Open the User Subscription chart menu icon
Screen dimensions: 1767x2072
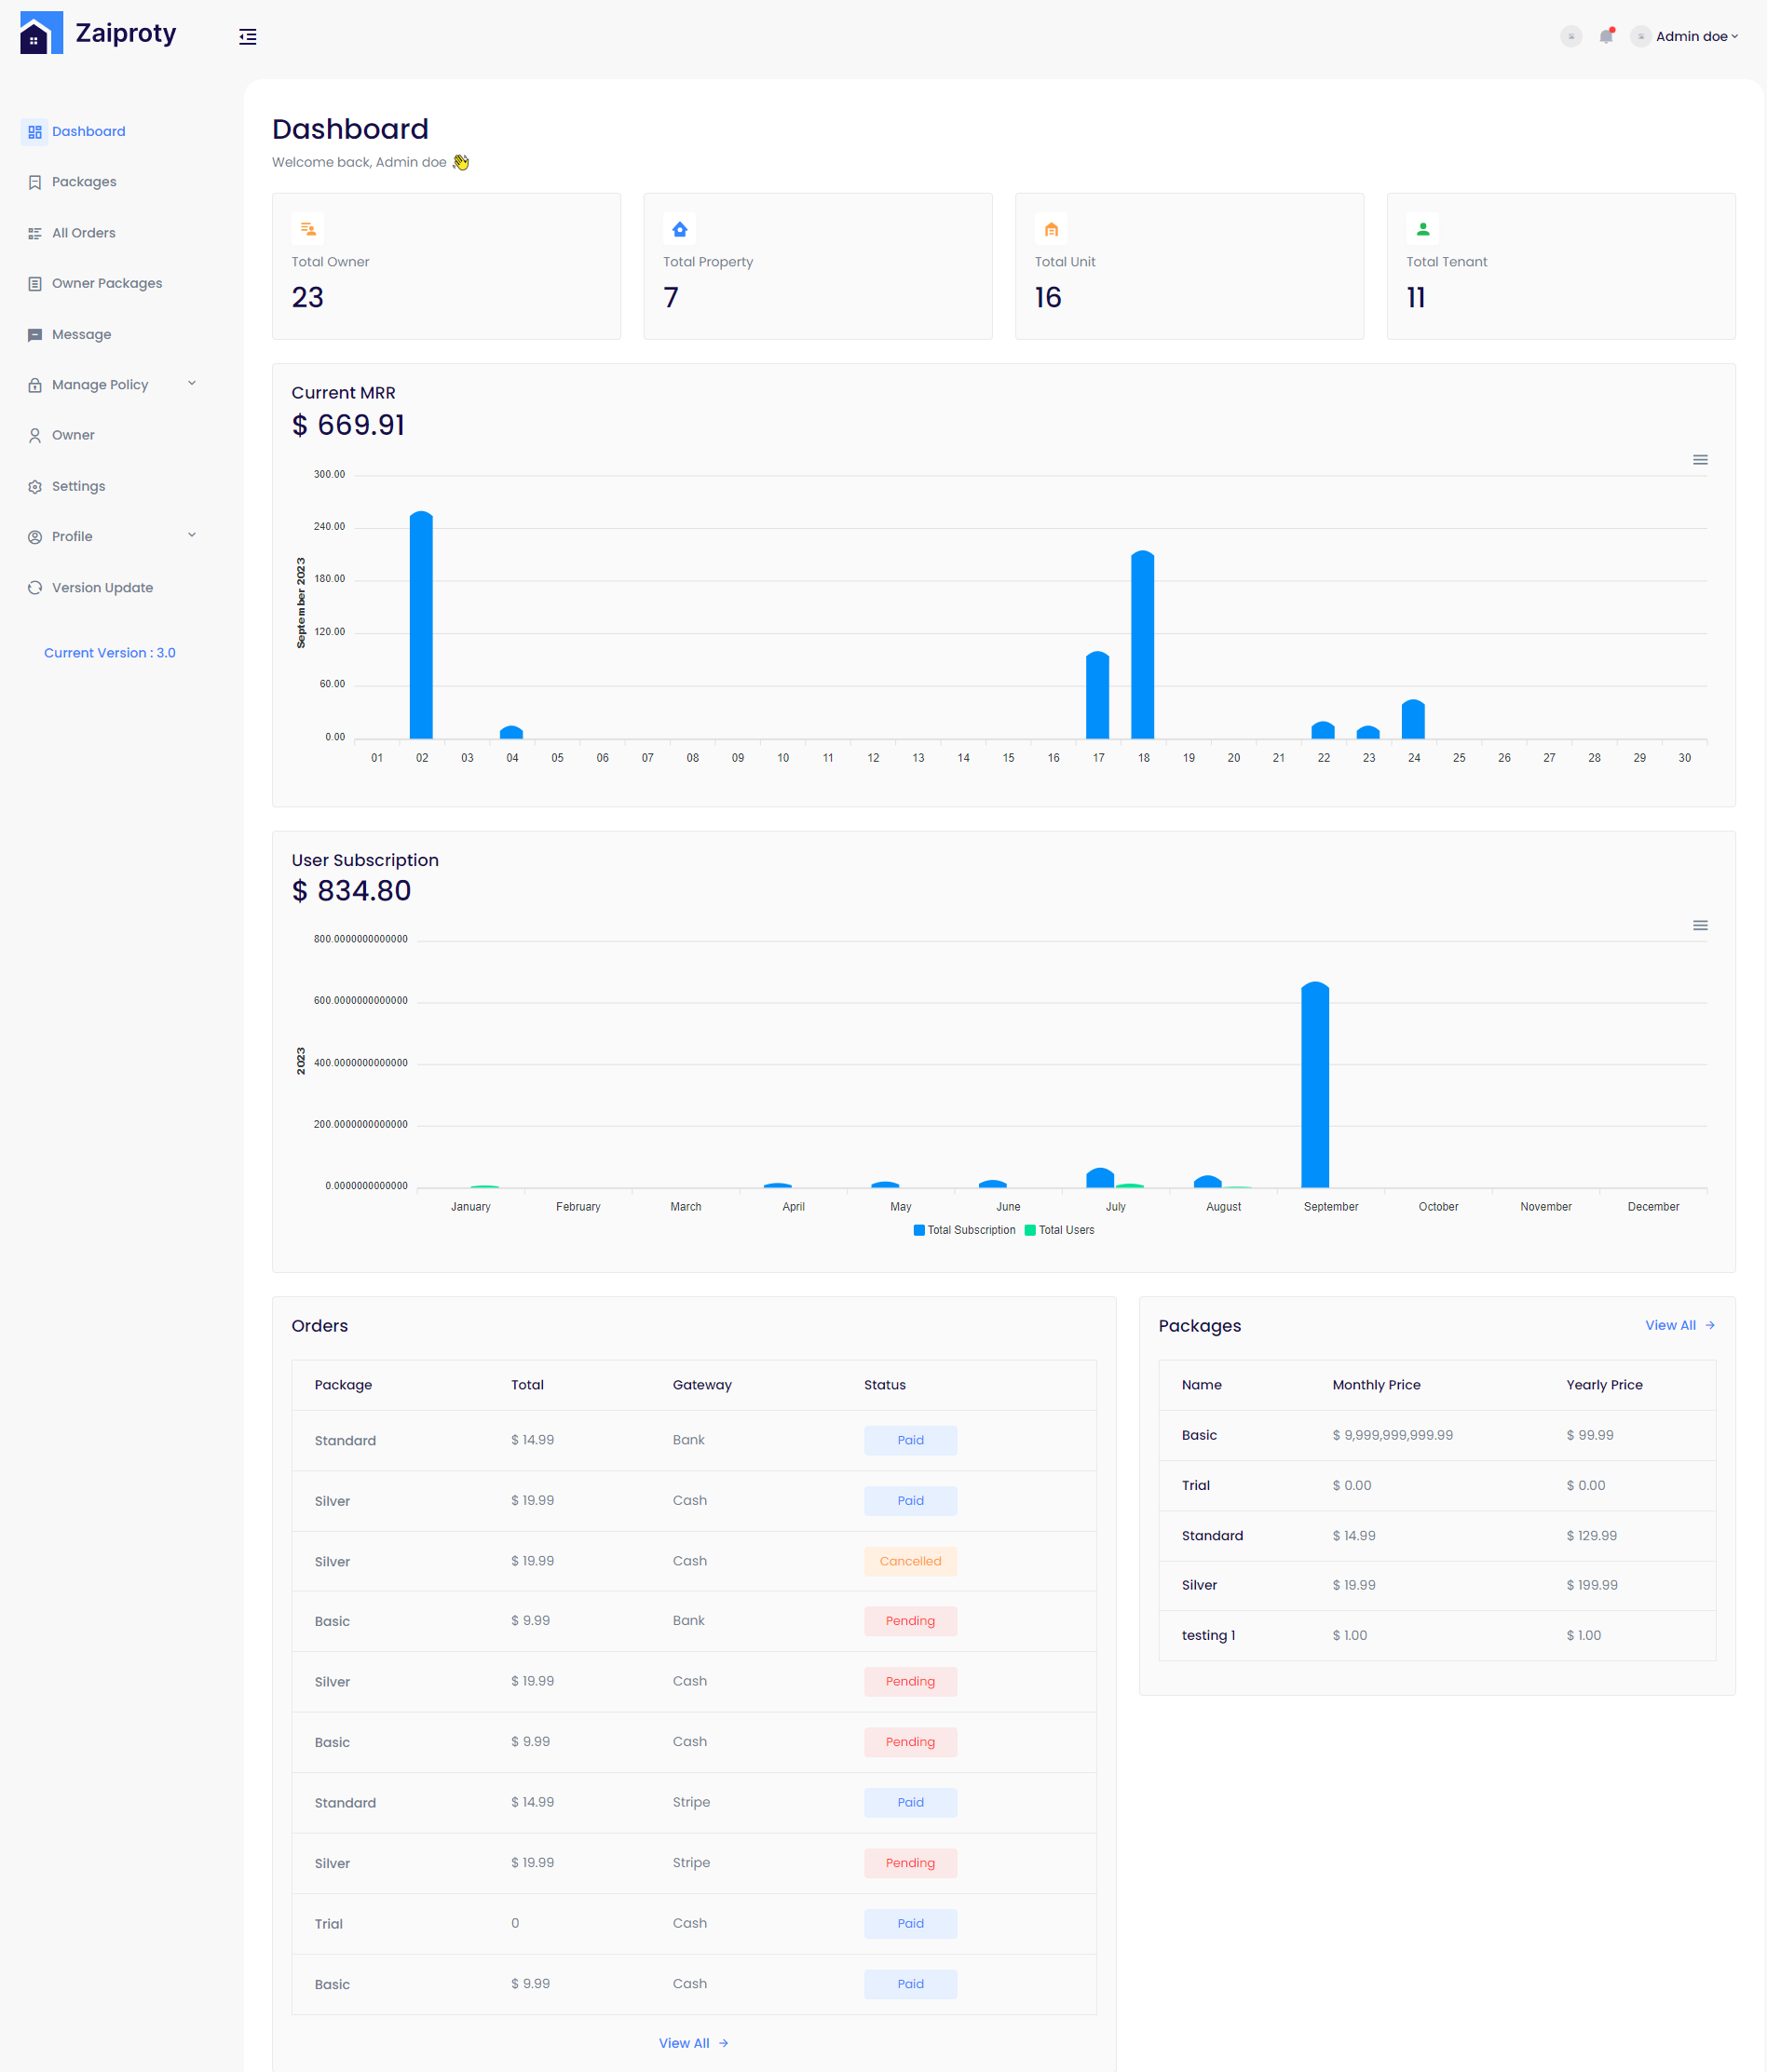[1700, 926]
